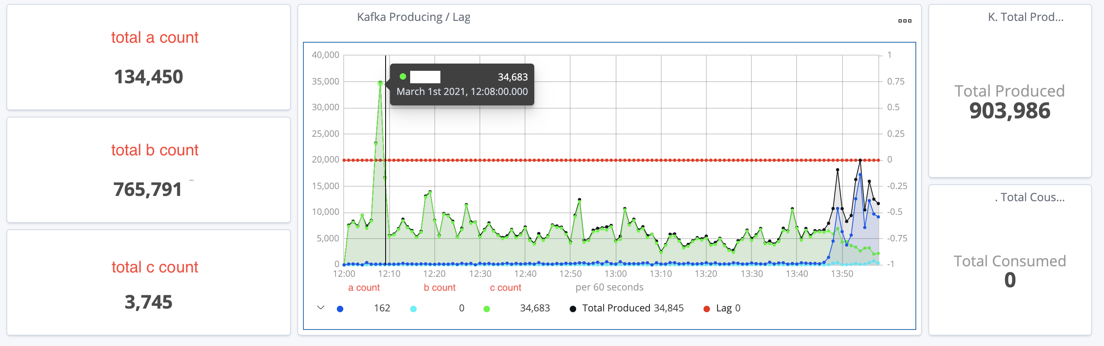Click the K. Total Prod... panel title
Screen dimensions: 1104x346
[1025, 17]
